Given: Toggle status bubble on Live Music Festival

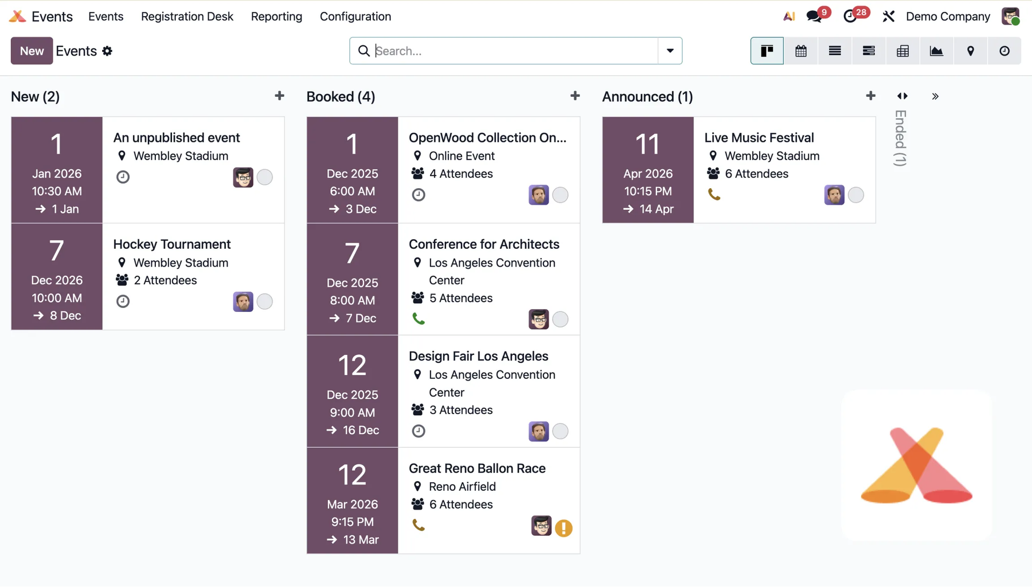Looking at the screenshot, I should click(856, 195).
